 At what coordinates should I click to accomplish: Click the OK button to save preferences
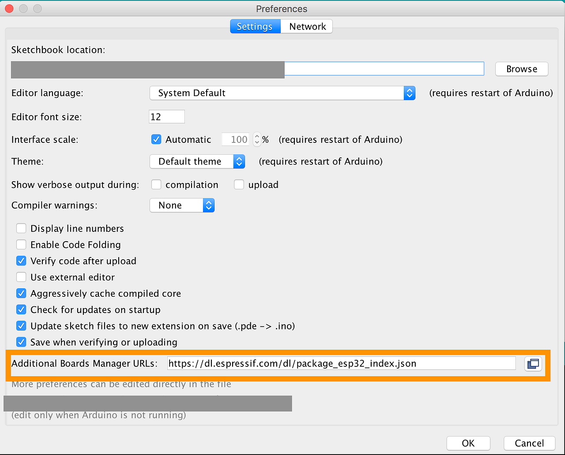coord(468,443)
